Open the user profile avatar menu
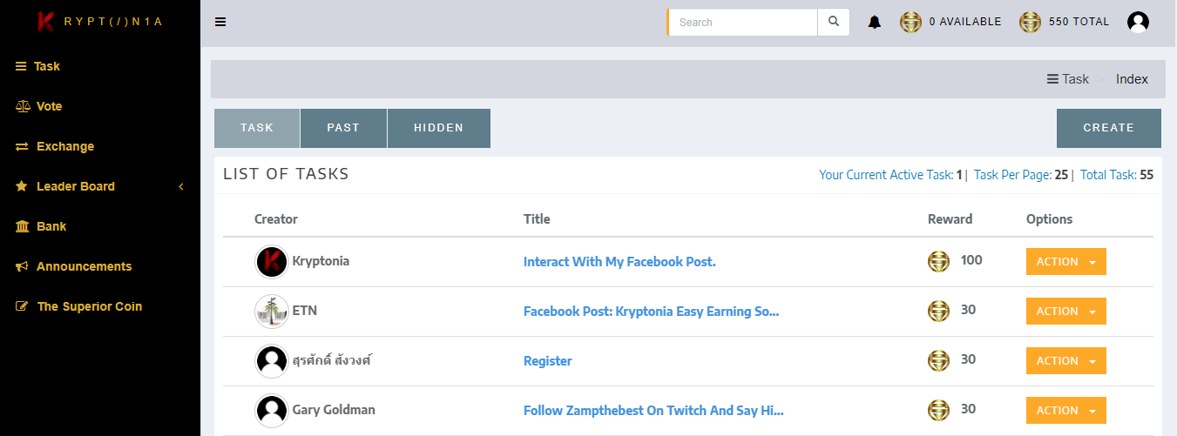The height and width of the screenshot is (436, 1177). [x=1138, y=22]
